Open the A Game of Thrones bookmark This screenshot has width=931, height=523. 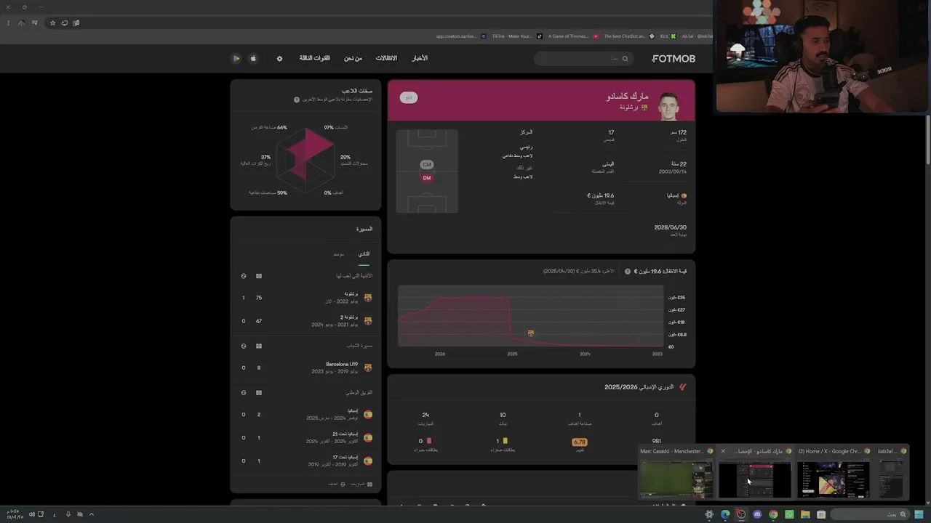tap(574, 36)
